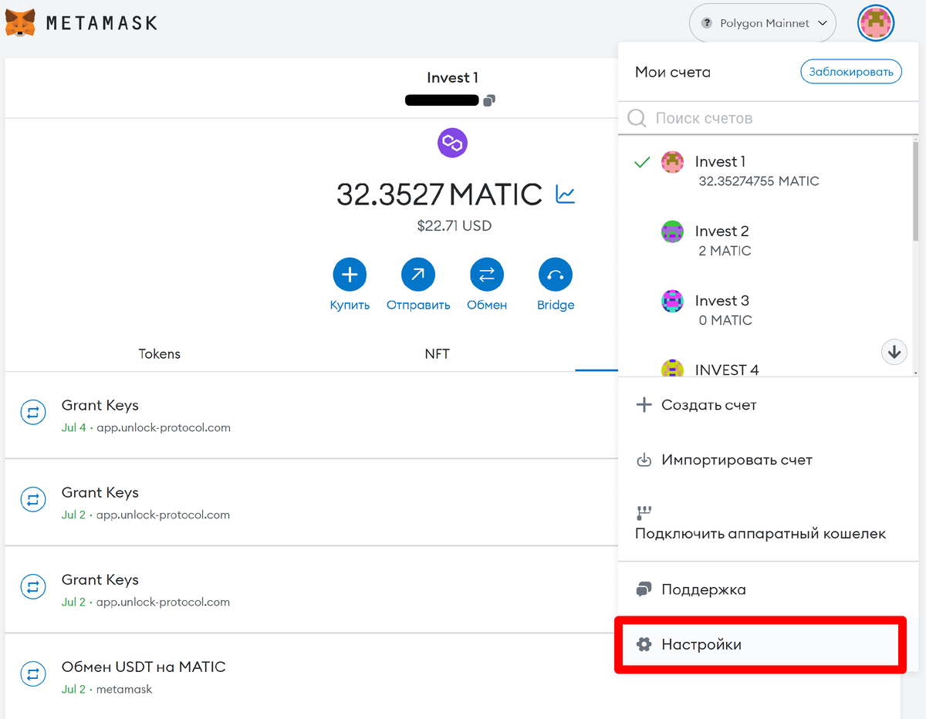Click the scroll-down arrow in accounts list

click(x=894, y=353)
